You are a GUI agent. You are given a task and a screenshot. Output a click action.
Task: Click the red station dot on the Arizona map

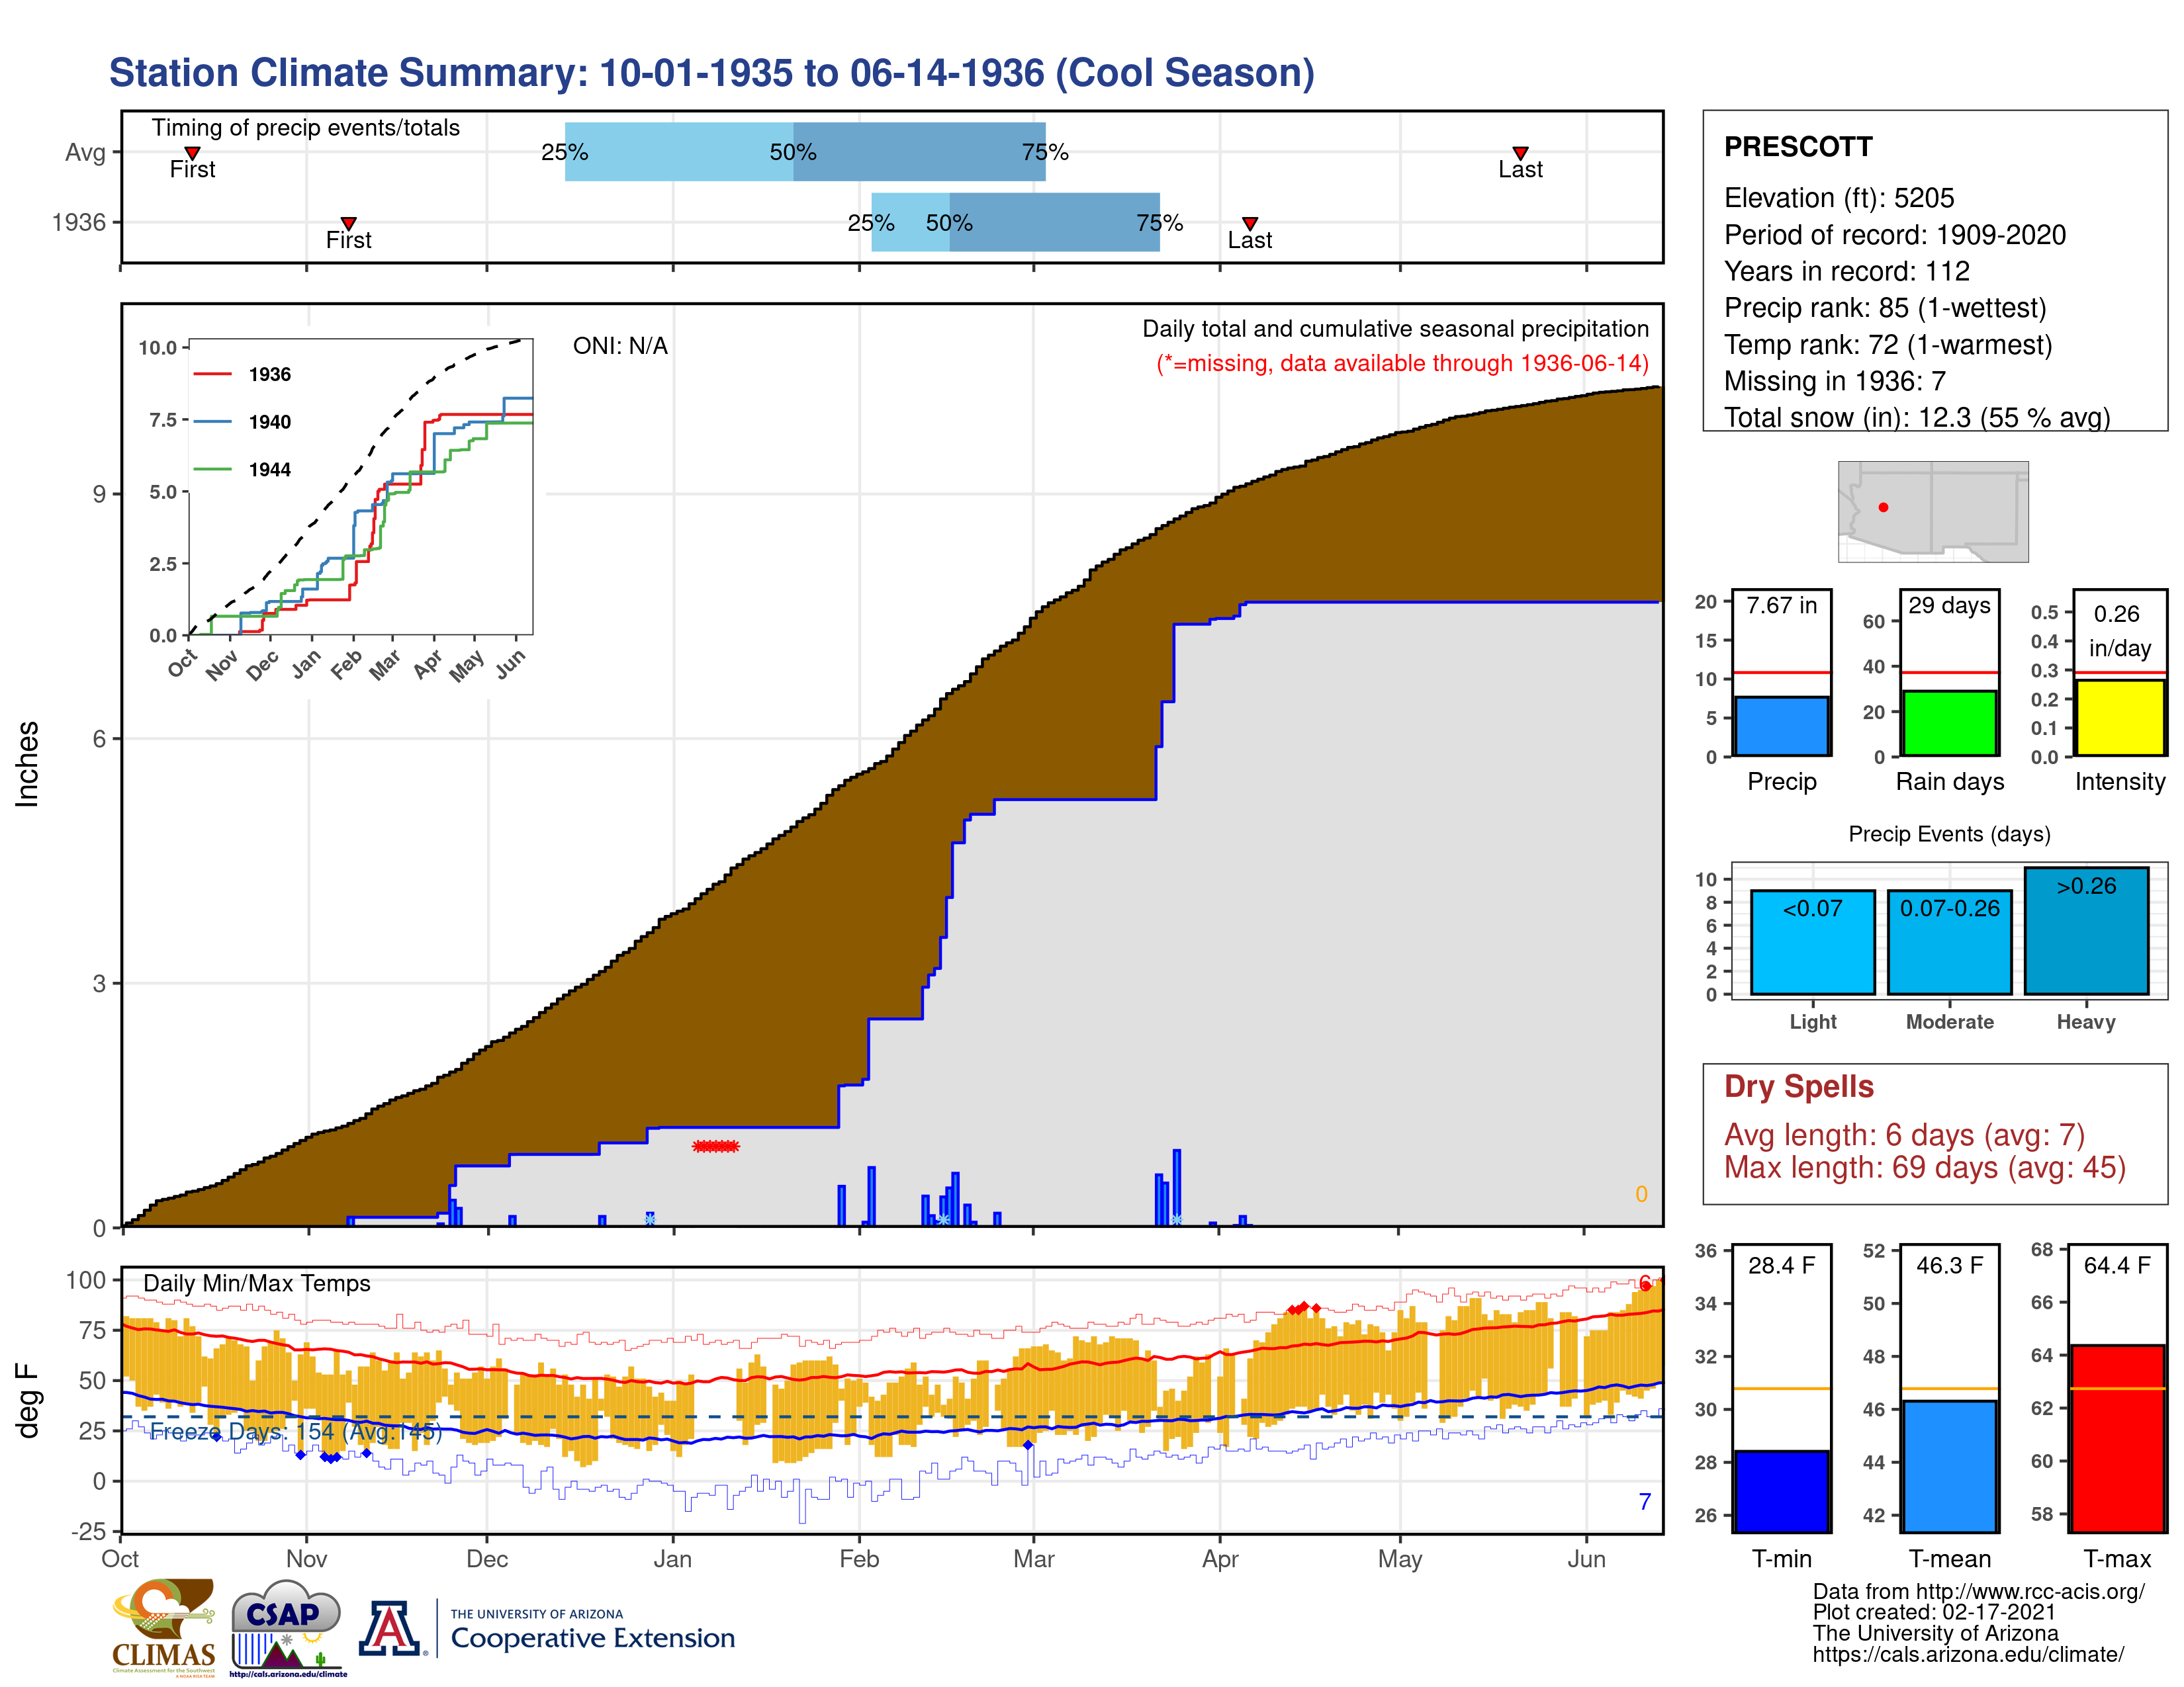pyautogui.click(x=1883, y=507)
